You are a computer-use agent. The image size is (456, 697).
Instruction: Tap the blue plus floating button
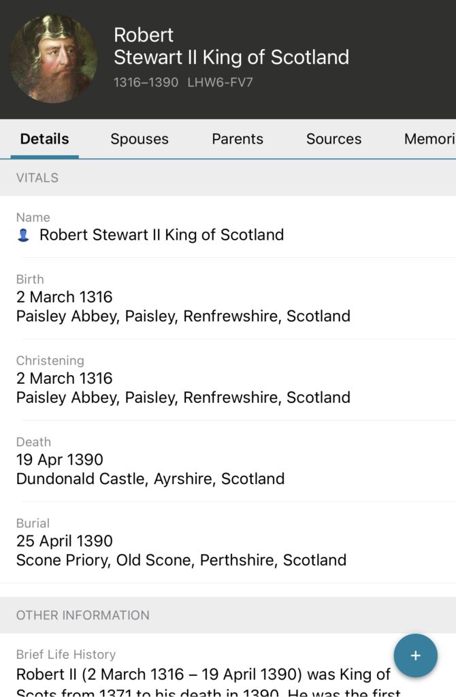pyautogui.click(x=415, y=655)
